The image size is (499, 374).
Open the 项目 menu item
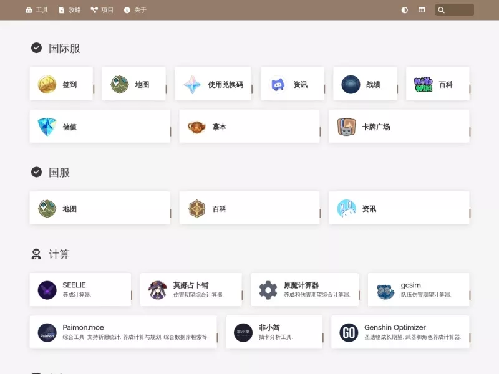click(x=102, y=10)
